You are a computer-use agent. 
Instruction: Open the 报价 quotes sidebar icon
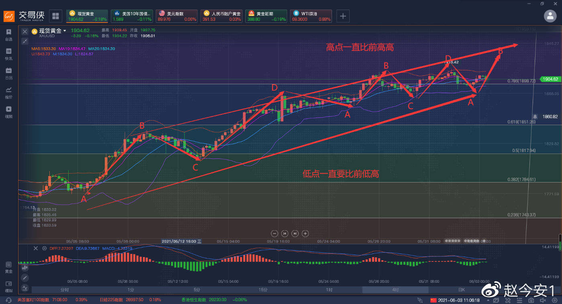[8, 93]
